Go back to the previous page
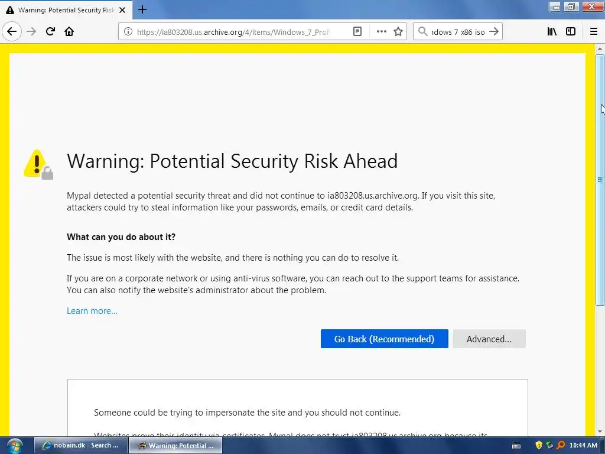The width and height of the screenshot is (605, 454). click(x=12, y=31)
